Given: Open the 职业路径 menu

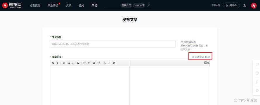Looking at the screenshot, I should [53, 6].
